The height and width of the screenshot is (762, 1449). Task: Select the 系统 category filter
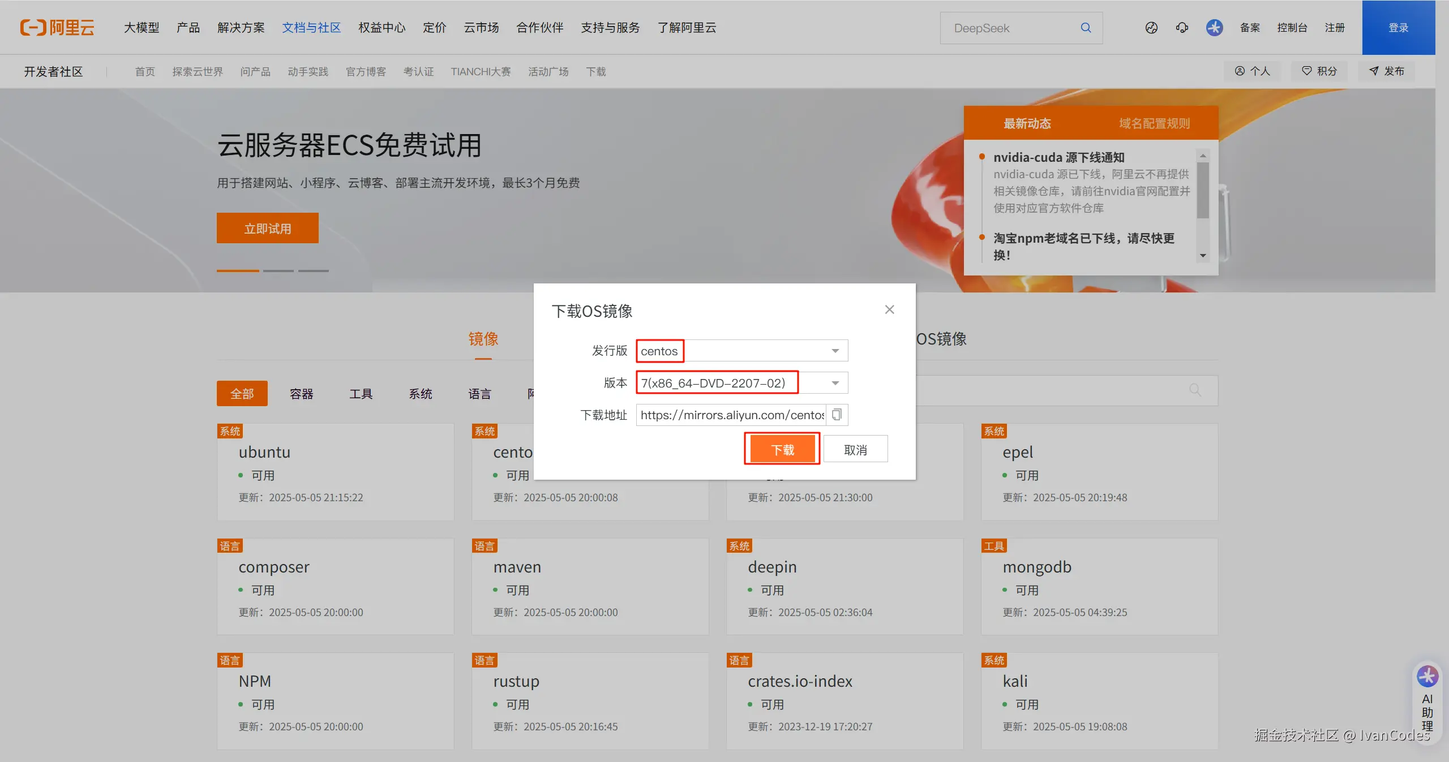point(420,394)
